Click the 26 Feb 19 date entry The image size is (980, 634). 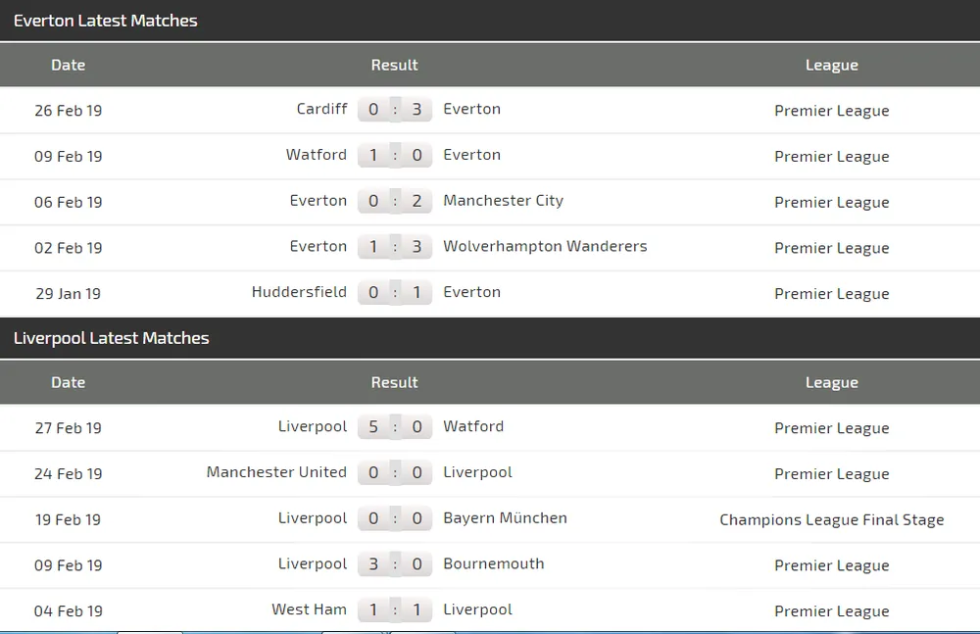click(x=68, y=111)
